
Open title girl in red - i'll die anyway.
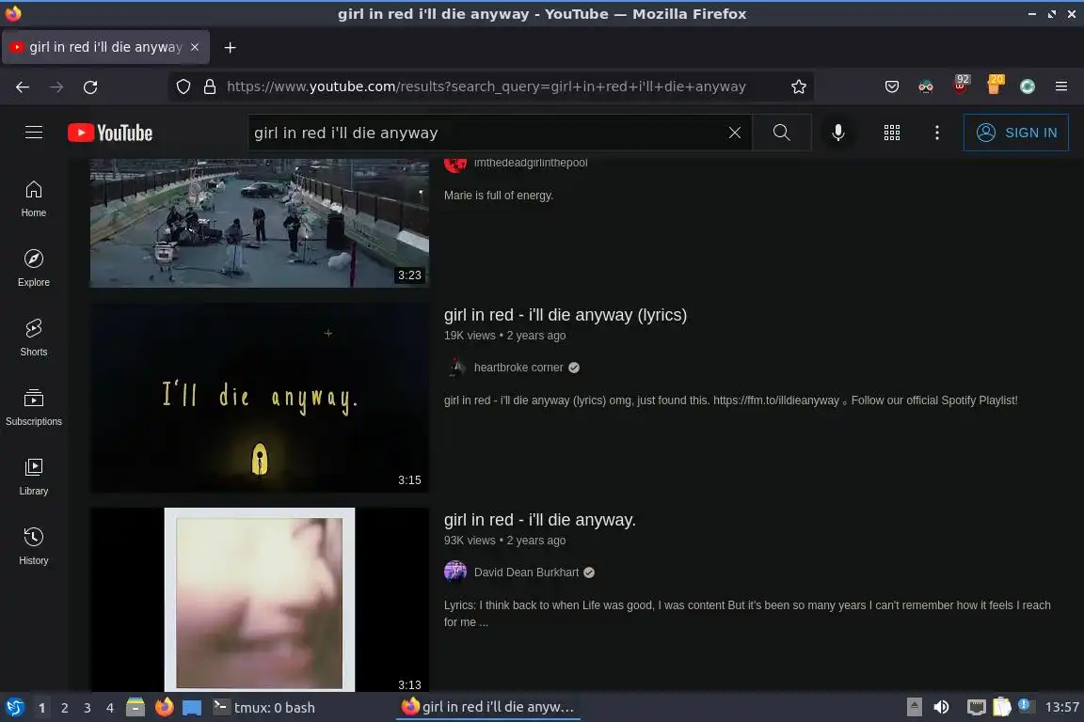coord(540,520)
